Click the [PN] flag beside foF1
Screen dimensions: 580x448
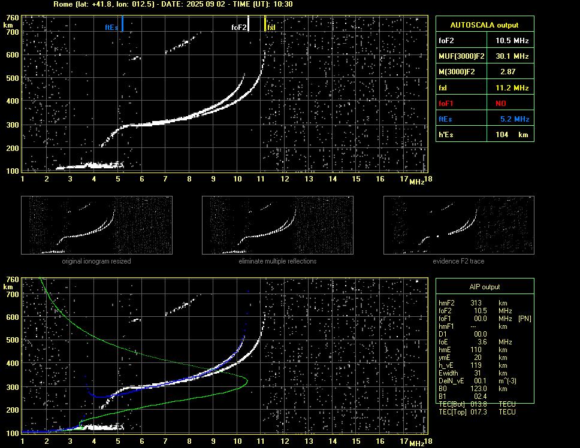click(x=524, y=319)
